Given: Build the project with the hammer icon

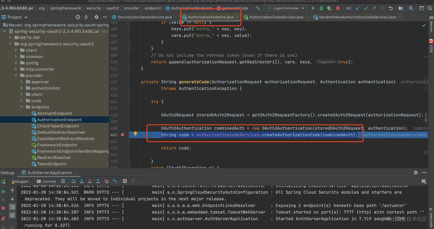Looking at the screenshot, I should (x=258, y=8).
